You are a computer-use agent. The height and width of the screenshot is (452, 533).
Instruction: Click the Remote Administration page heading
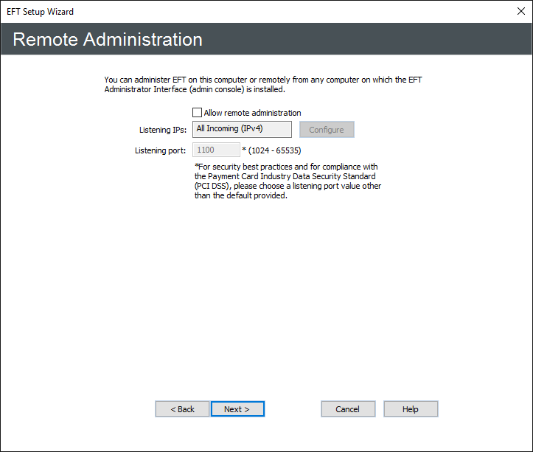108,40
